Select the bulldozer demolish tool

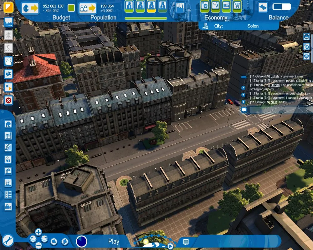click(x=8, y=207)
